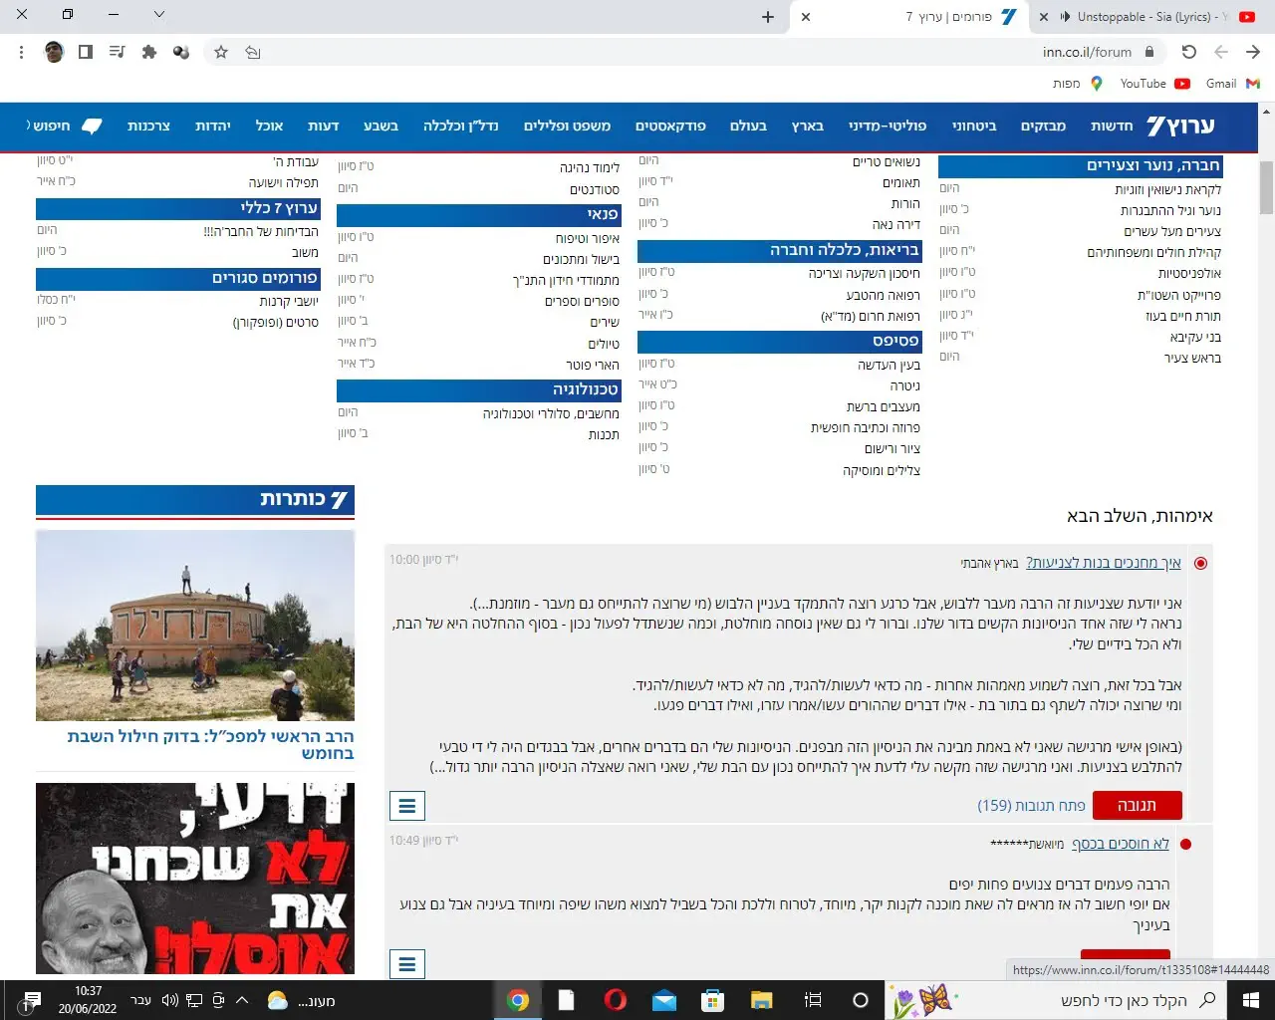Open the media controls icon in toolbar

[x=118, y=52]
